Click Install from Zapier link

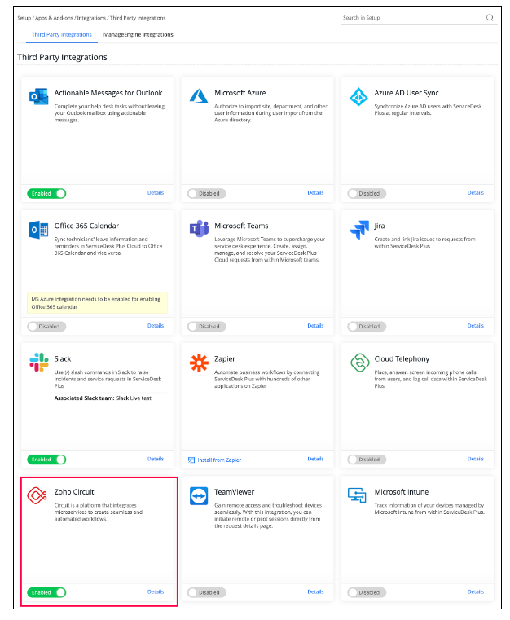click(x=215, y=460)
